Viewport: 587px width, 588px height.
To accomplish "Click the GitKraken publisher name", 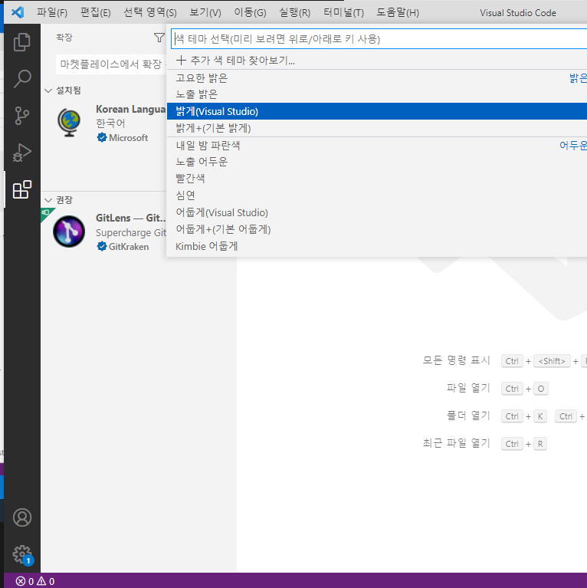I will tap(129, 247).
